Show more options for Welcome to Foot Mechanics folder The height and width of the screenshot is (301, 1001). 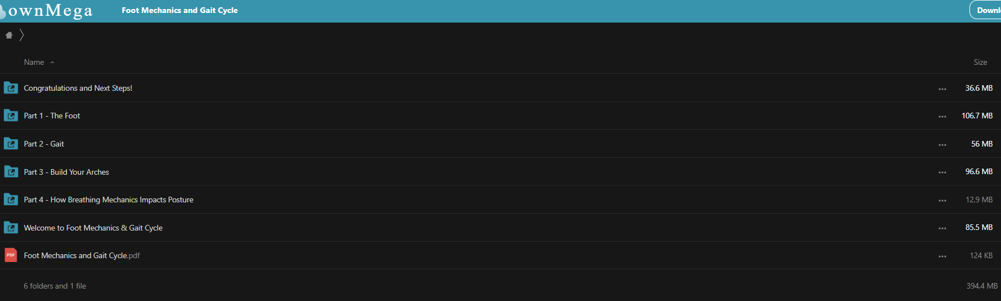click(x=942, y=228)
